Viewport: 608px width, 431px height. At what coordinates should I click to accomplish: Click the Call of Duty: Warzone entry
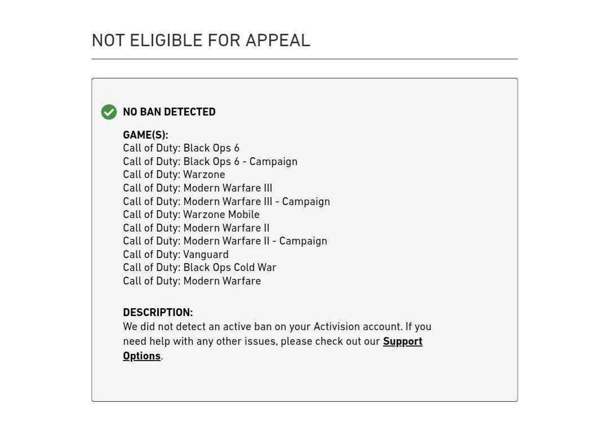click(174, 175)
